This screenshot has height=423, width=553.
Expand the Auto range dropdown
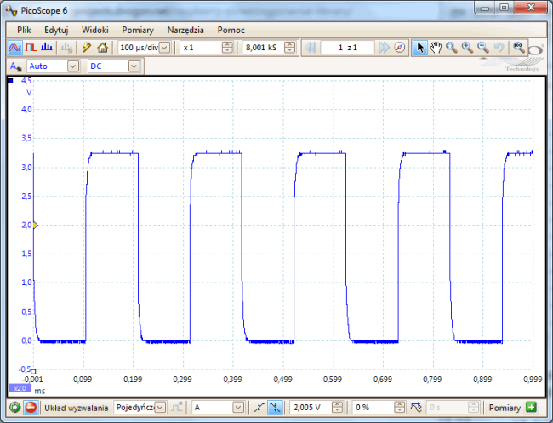point(72,66)
